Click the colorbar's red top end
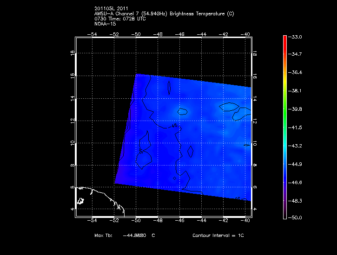 click(285, 39)
